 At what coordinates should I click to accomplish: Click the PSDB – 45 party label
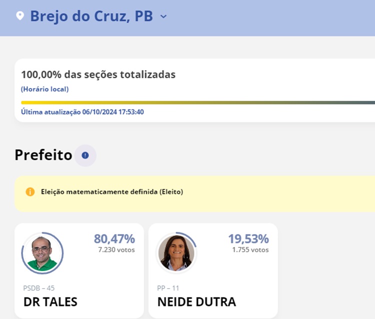pos(39,288)
